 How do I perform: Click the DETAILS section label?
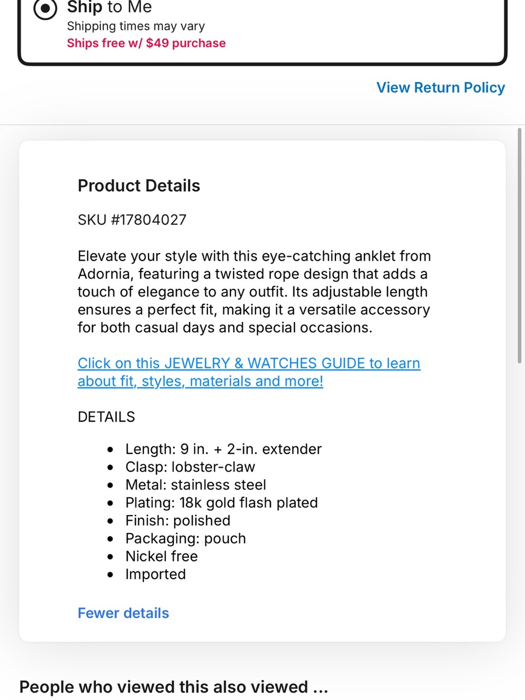click(x=106, y=417)
